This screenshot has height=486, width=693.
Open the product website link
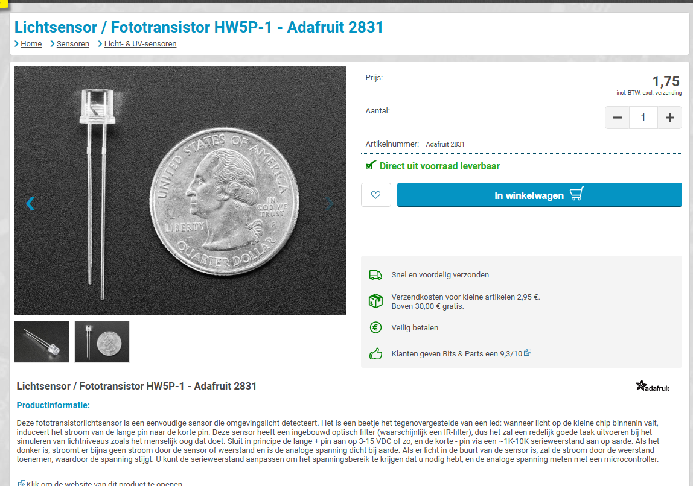click(104, 484)
